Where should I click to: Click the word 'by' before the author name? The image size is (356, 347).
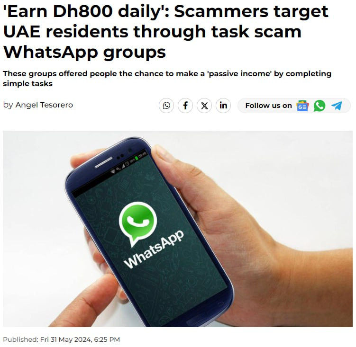[8, 105]
